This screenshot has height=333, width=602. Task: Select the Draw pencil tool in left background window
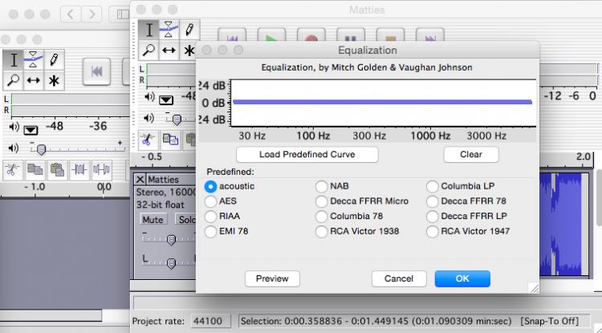click(54, 60)
